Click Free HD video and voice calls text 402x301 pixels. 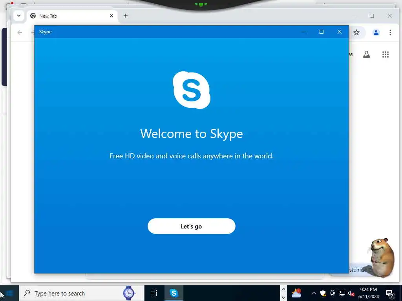192,156
